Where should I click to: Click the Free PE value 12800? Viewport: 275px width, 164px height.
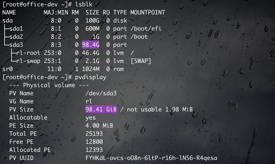(x=94, y=142)
